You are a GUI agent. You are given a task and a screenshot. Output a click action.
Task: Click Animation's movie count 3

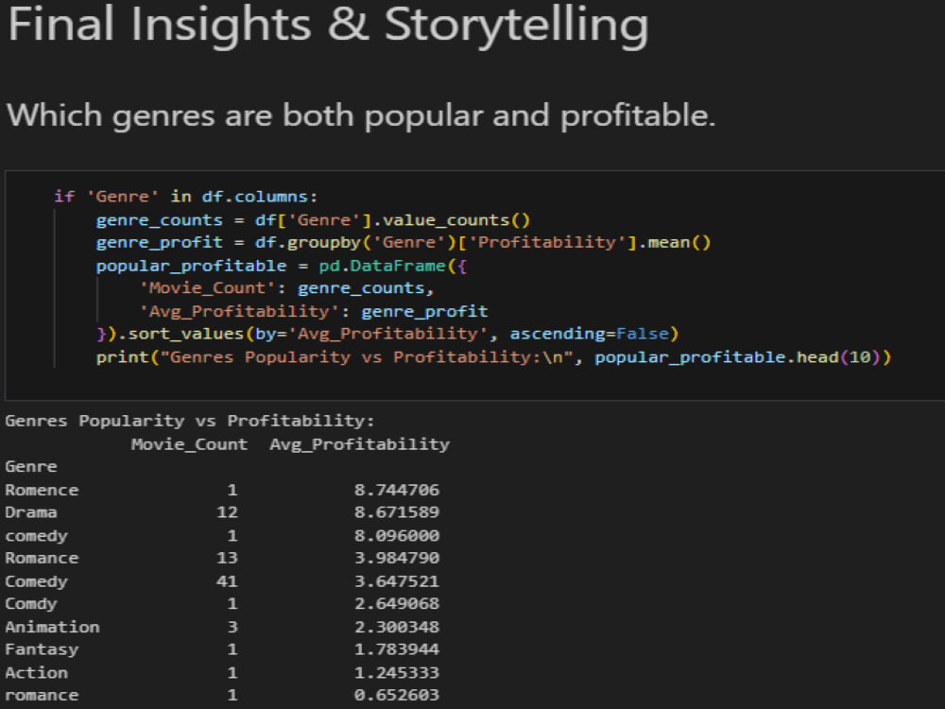[232, 627]
